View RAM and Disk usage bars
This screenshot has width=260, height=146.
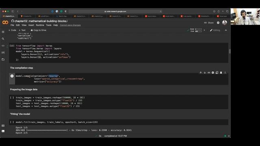coord(196,30)
